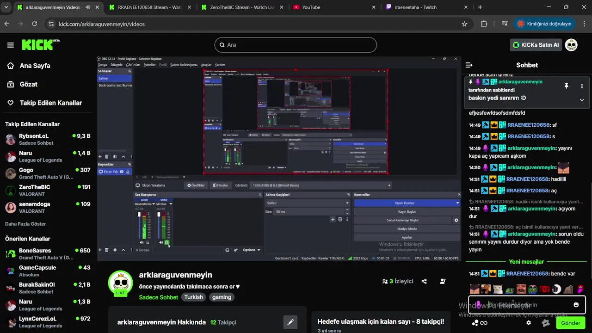This screenshot has width=592, height=333.
Task: Collapse the Sohbet chat panel
Action: coord(469,65)
